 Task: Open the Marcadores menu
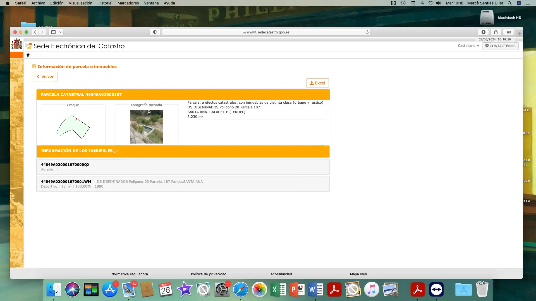pos(128,3)
